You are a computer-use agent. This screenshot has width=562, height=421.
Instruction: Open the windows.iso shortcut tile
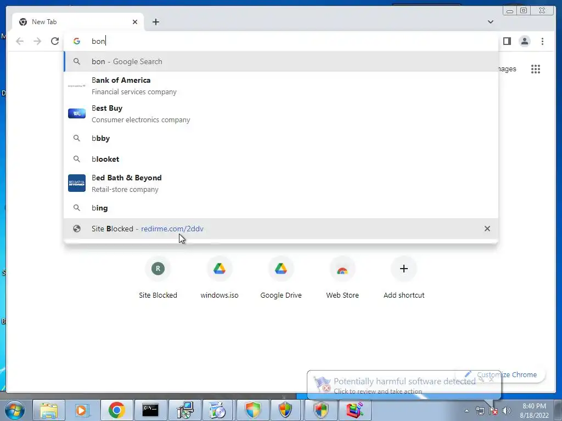click(x=220, y=278)
